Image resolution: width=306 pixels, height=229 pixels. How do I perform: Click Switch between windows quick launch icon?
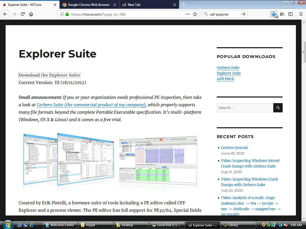point(25,225)
